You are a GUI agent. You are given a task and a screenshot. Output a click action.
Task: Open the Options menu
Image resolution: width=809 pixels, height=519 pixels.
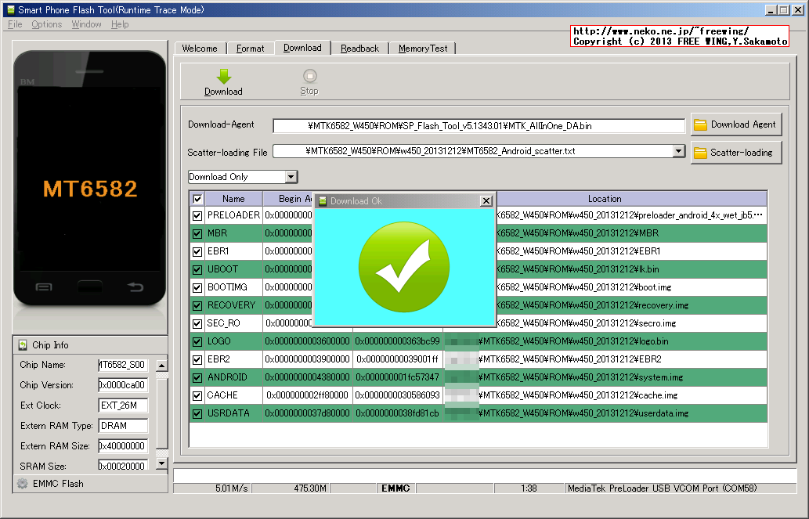coord(45,24)
